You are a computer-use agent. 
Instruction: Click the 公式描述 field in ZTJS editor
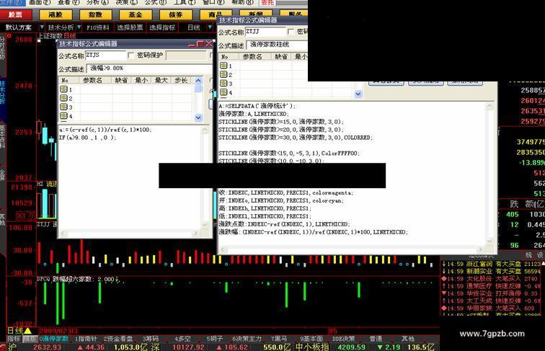click(149, 68)
